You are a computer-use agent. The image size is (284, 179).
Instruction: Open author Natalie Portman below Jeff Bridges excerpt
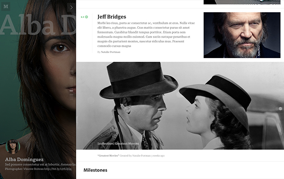[110, 52]
